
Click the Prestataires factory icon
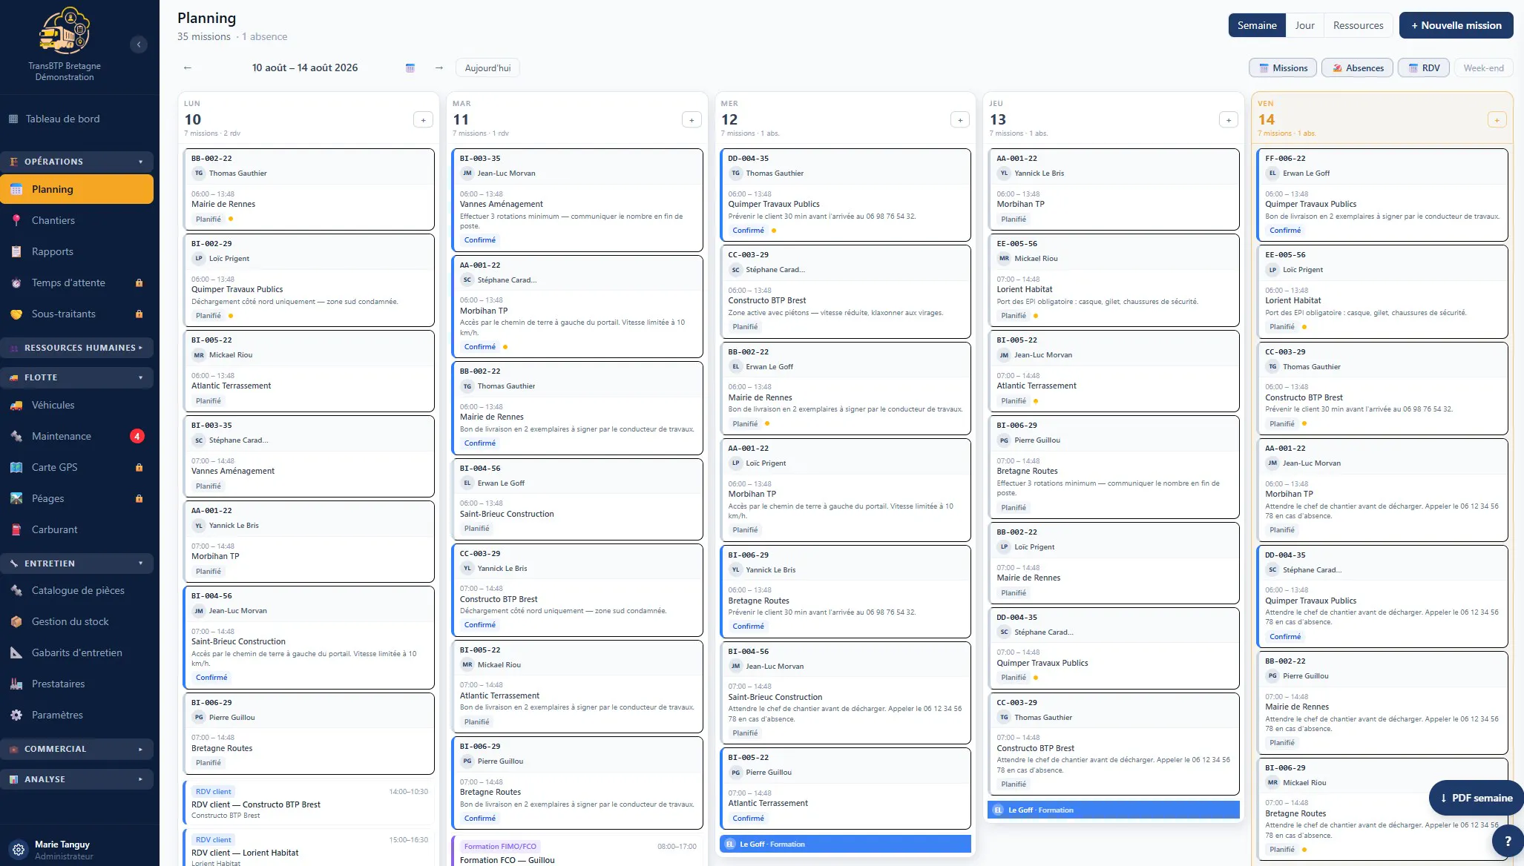point(16,684)
